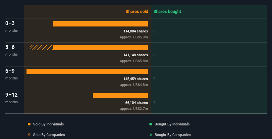Click the 6–9 months row label

click(12, 74)
